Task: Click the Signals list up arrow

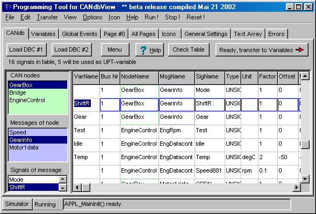Action: pyautogui.click(x=62, y=179)
